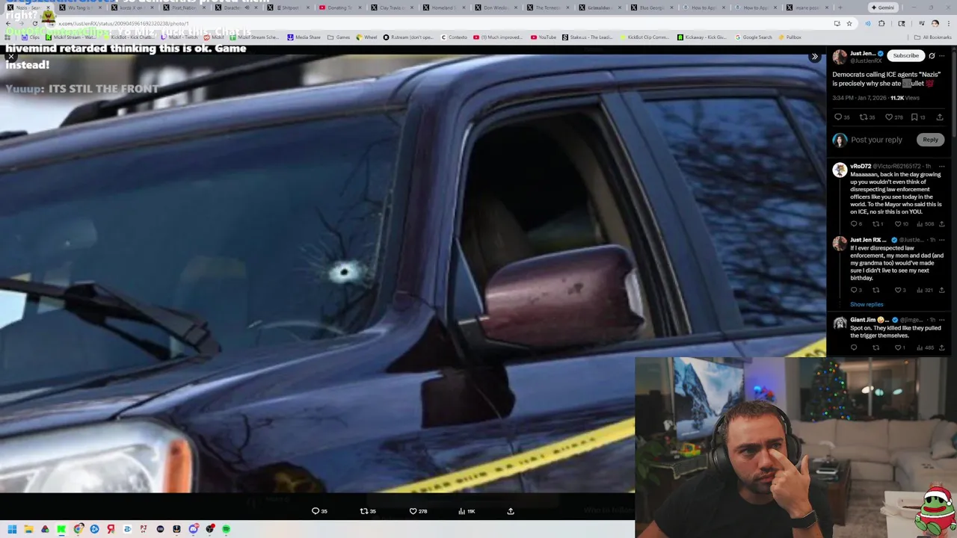The width and height of the screenshot is (957, 538).
Task: Like Just Jen RX's reply comment
Action: click(x=898, y=290)
